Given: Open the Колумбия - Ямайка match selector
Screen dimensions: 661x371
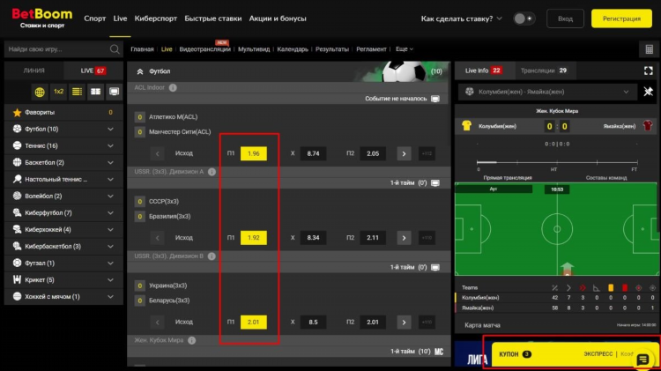Looking at the screenshot, I should 546,92.
